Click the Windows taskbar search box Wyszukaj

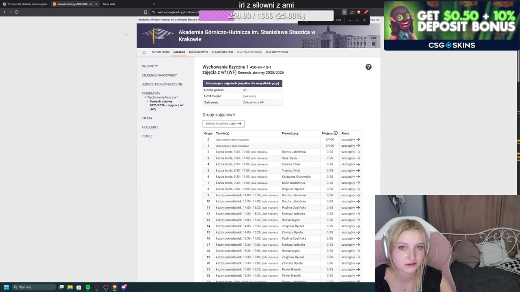[x=33, y=287]
